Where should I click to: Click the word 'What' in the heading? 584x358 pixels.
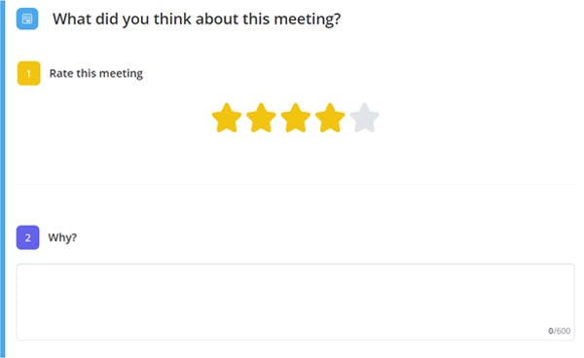point(71,18)
